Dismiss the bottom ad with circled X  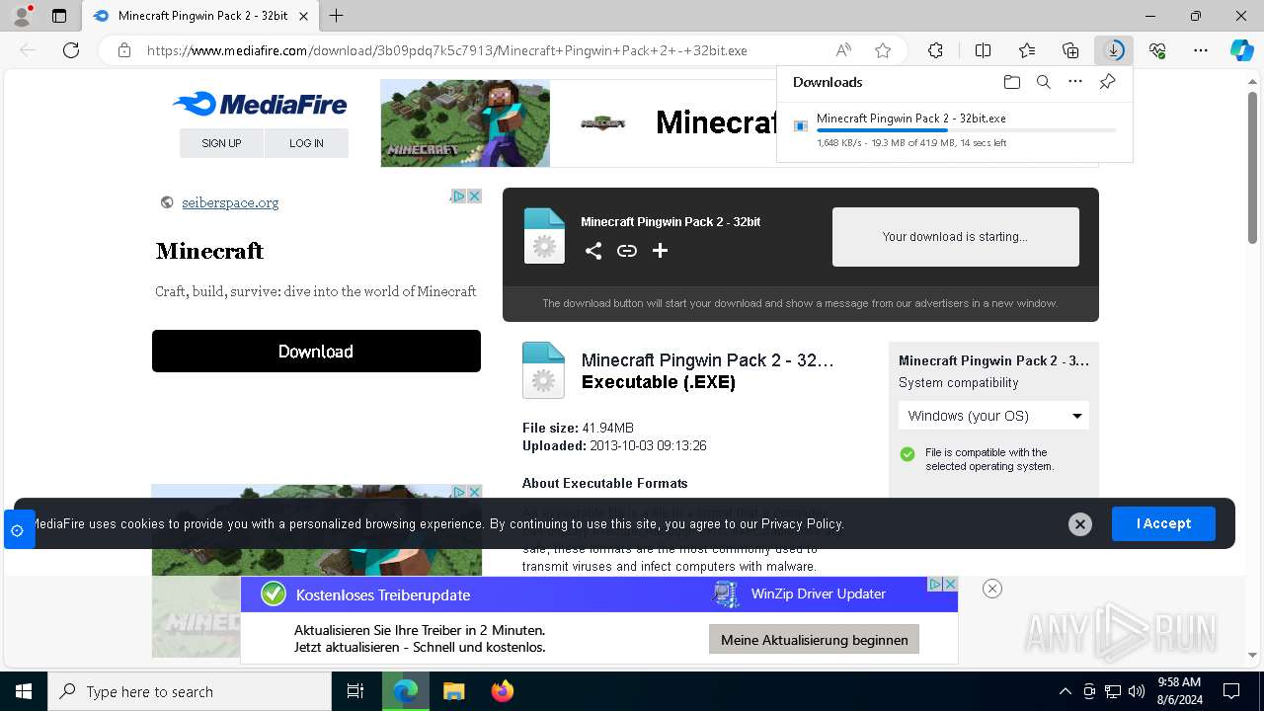tap(992, 589)
